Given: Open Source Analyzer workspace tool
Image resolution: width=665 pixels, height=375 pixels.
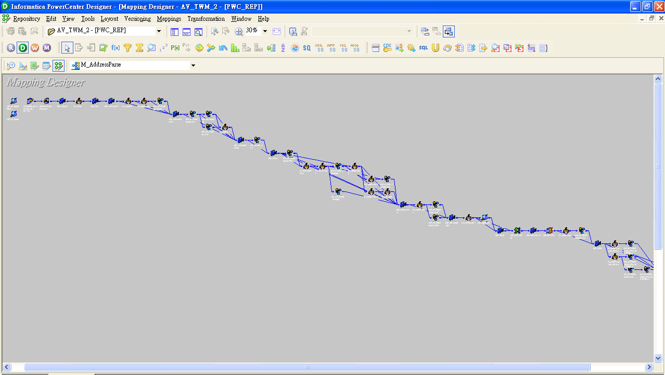Looking at the screenshot, I should coord(10,66).
